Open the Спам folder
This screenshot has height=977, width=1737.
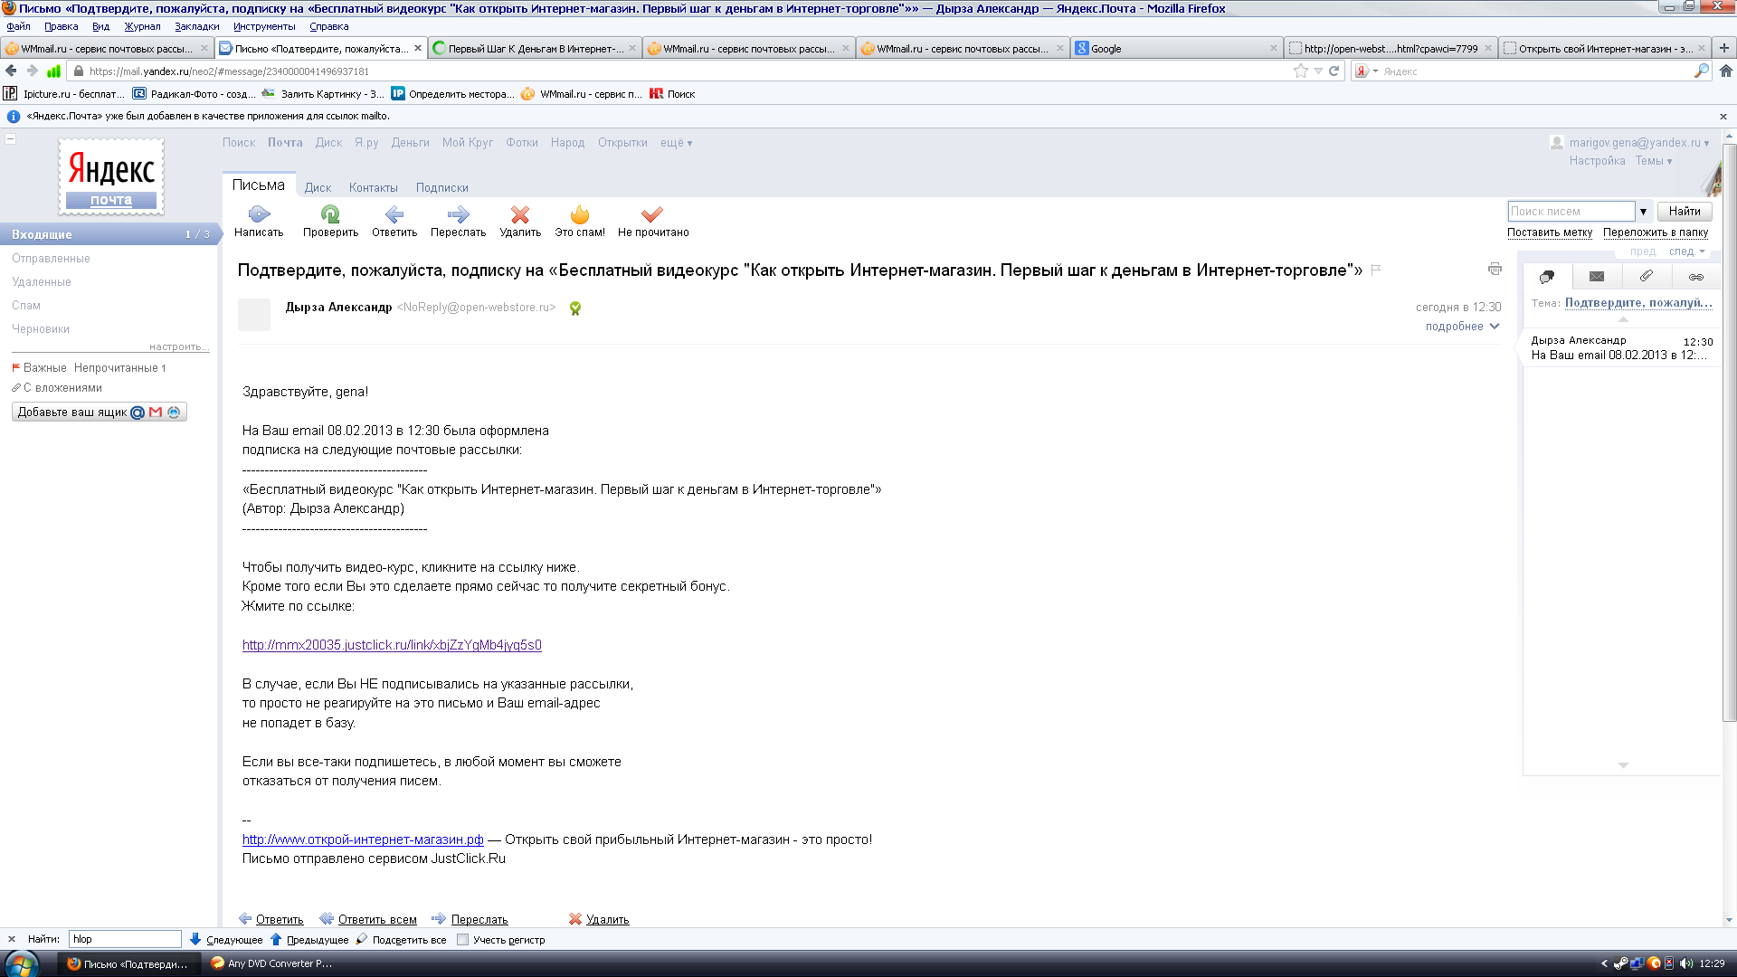point(26,306)
